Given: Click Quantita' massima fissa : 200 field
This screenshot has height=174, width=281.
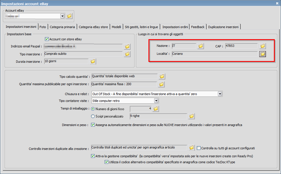Looking at the screenshot, I should (124, 84).
